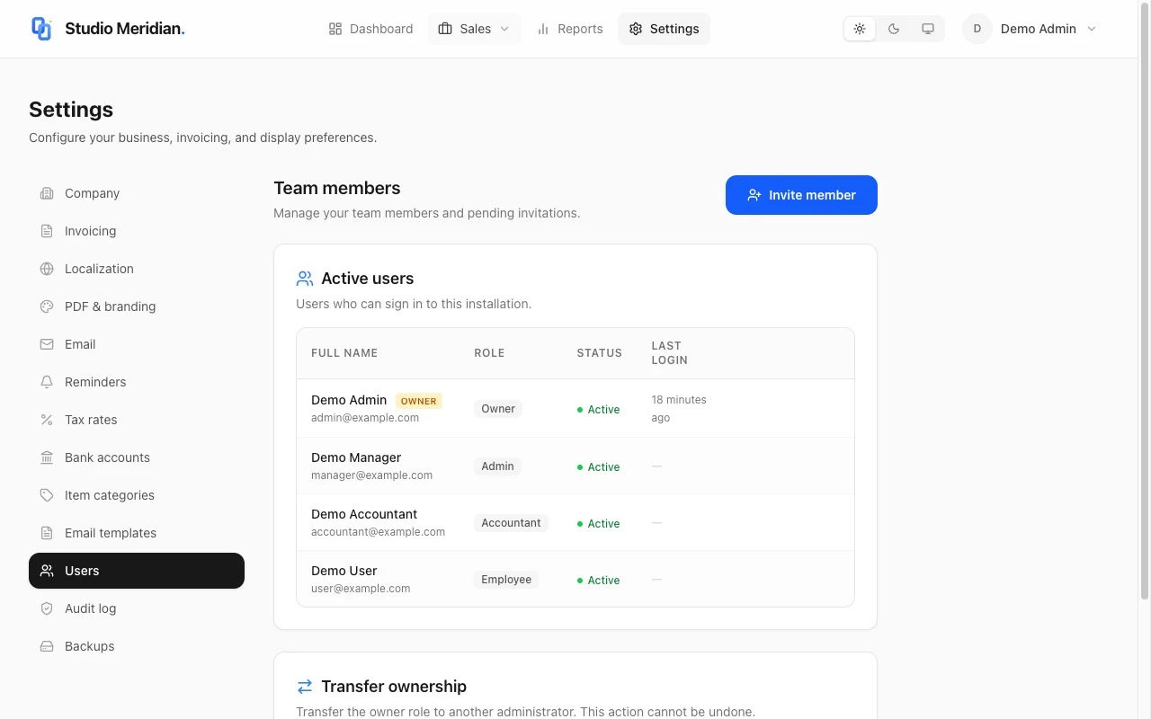
Task: Click the Email templates file icon
Action: point(47,533)
